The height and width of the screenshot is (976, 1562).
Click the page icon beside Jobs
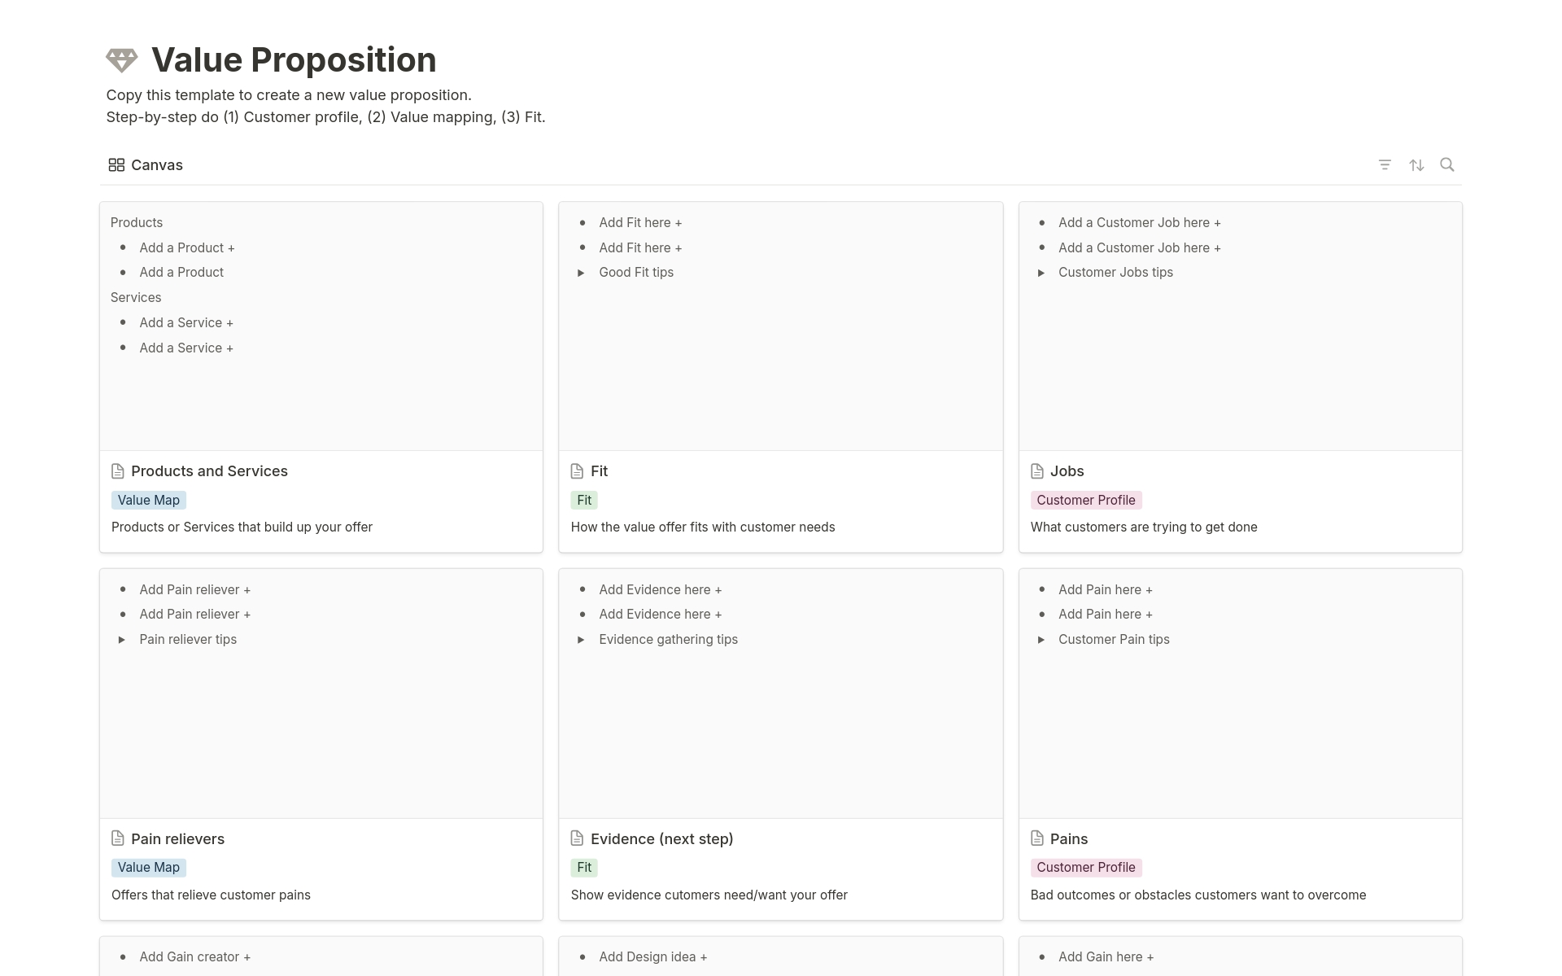[1037, 471]
